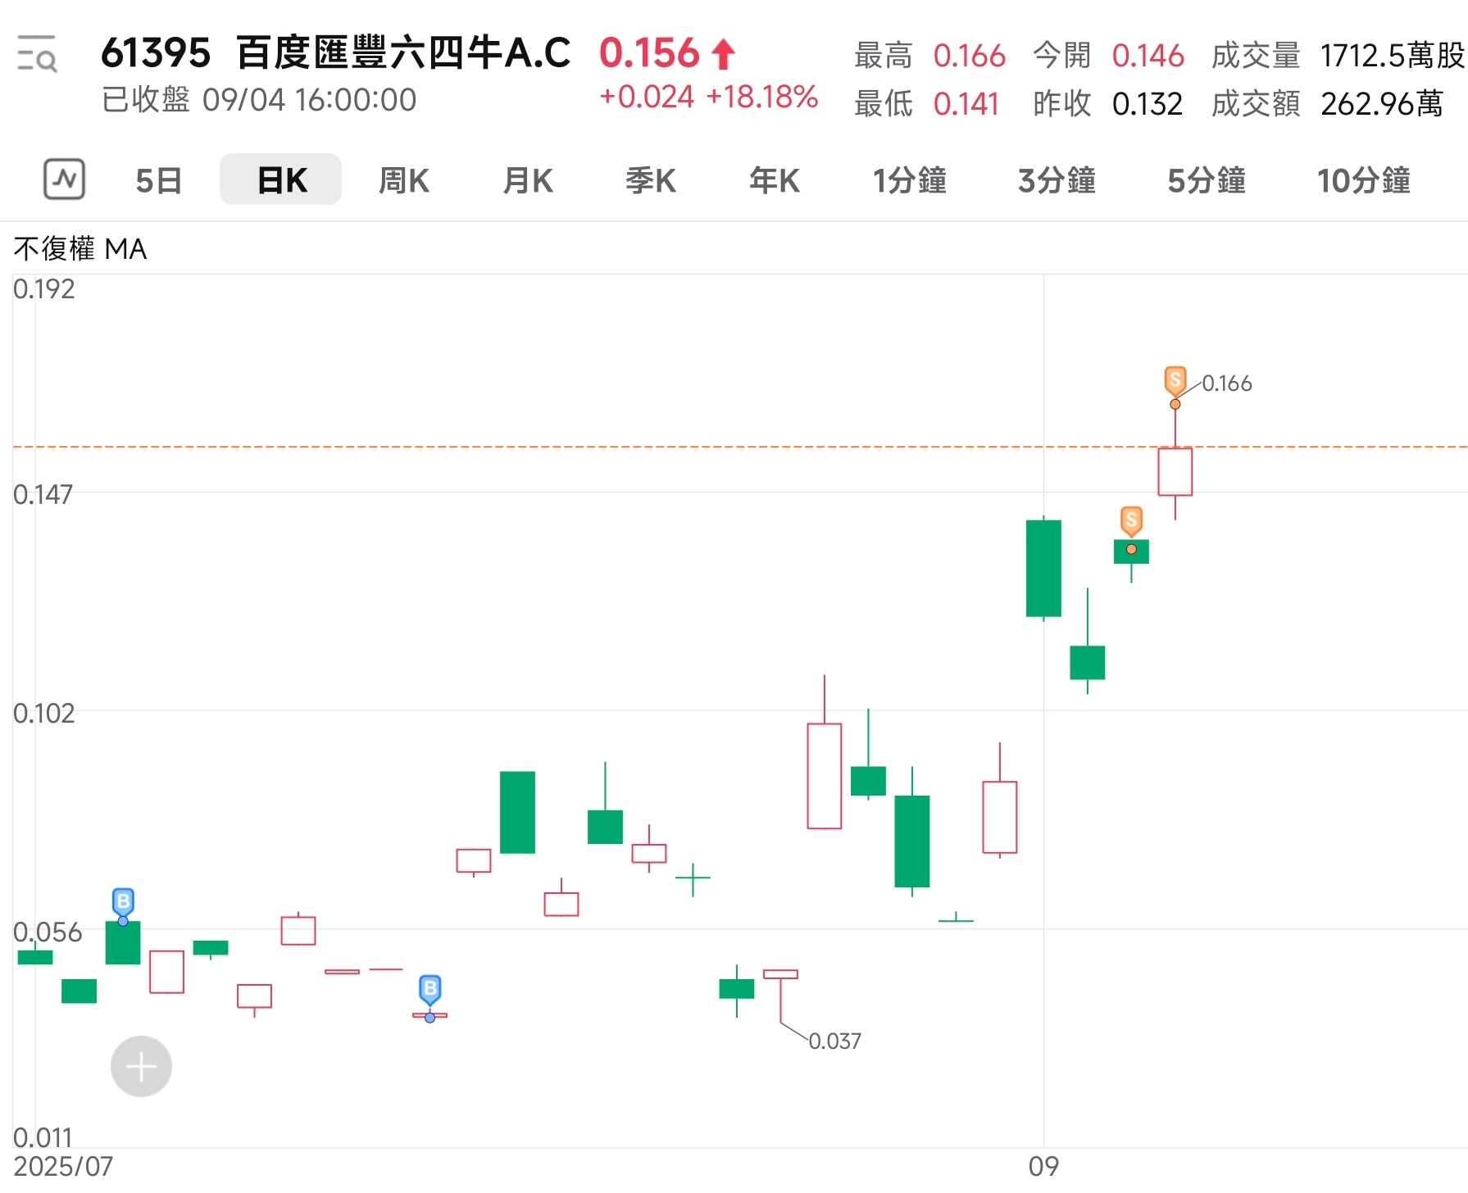Click the 今開 value 0.146

(x=1148, y=56)
